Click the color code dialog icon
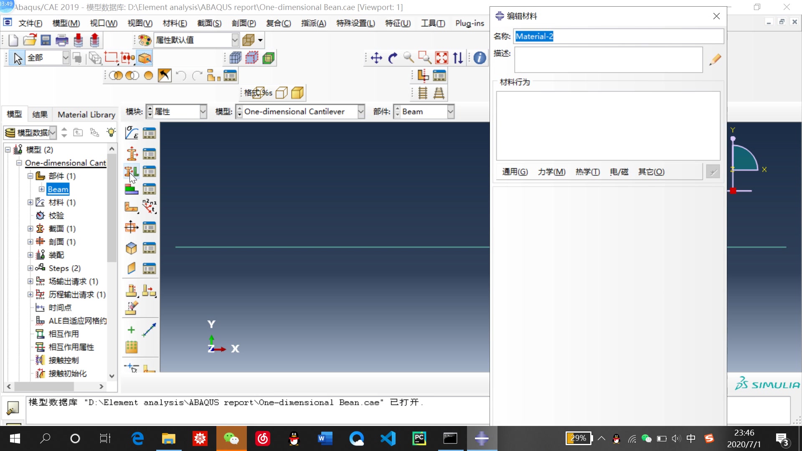 (x=145, y=40)
